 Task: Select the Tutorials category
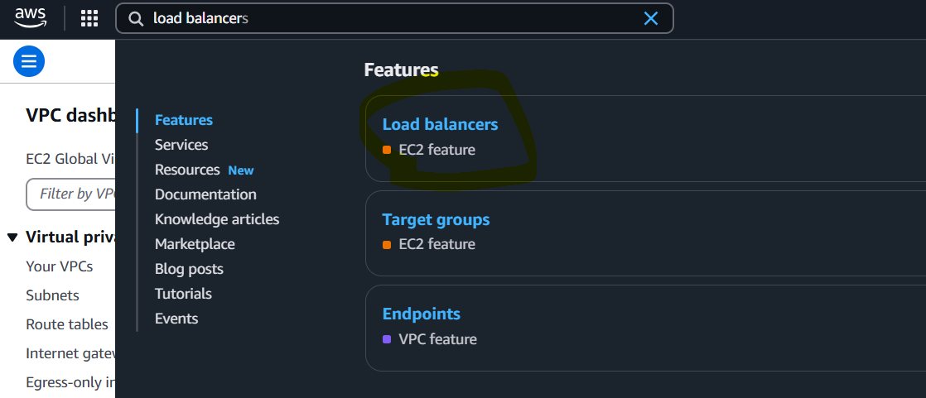click(183, 294)
